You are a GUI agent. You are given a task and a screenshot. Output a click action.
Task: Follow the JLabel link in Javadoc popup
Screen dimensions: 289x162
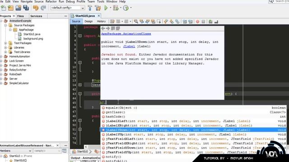point(129,46)
